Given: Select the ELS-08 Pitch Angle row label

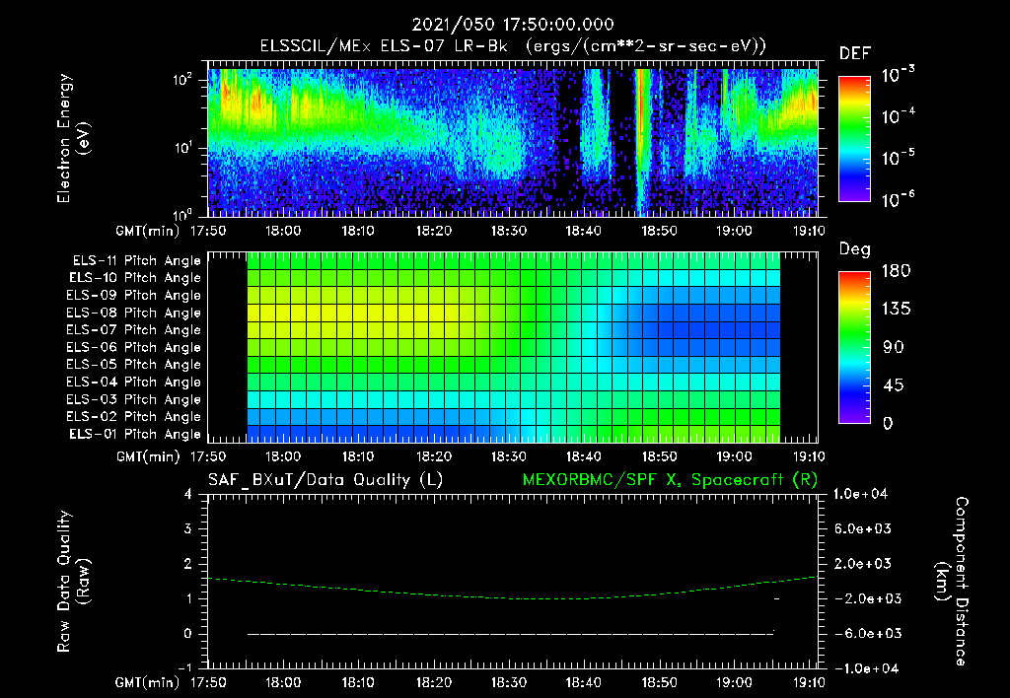Looking at the screenshot, I should click(x=134, y=313).
